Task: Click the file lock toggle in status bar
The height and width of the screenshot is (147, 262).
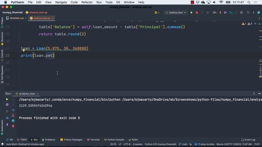Action: [x=191, y=144]
